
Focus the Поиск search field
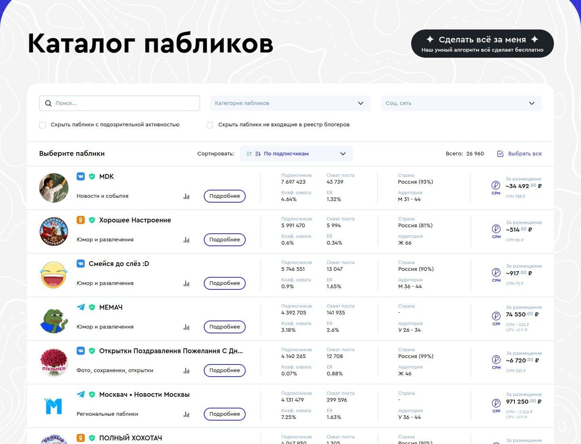119,103
